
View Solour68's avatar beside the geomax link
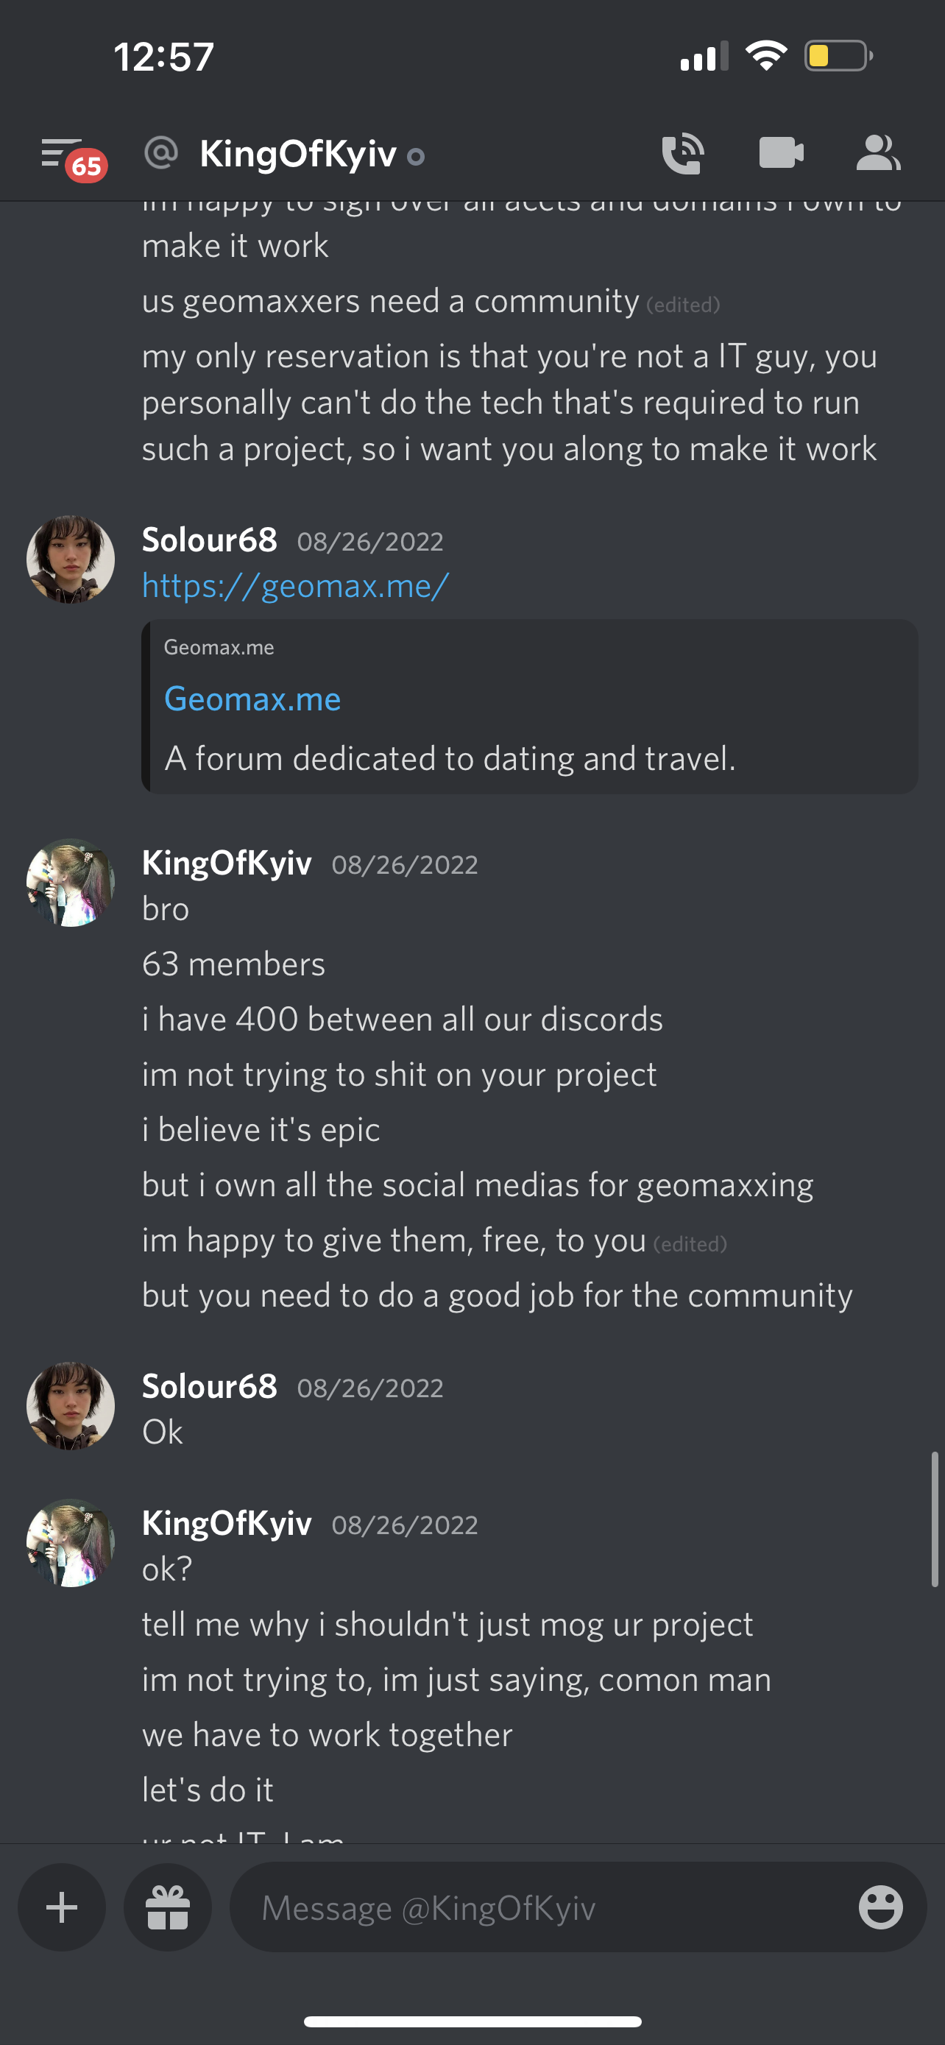tap(71, 559)
